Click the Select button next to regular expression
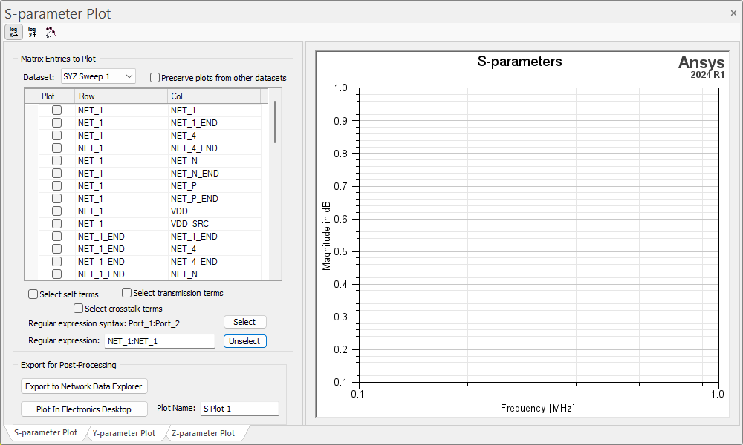Screen dimensions: 743x445 244,322
